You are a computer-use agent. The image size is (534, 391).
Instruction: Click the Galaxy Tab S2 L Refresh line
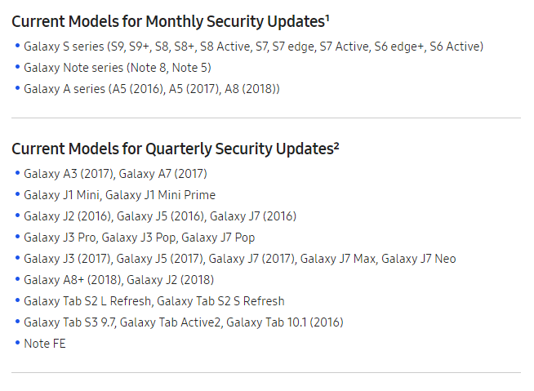(x=154, y=301)
